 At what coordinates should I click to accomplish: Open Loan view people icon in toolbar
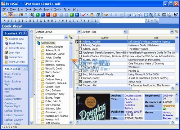point(21,15)
